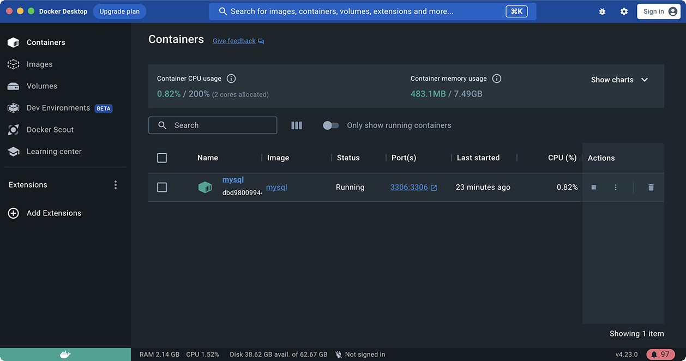
Task: Open notifications showing 97 alerts
Action: [x=660, y=354]
